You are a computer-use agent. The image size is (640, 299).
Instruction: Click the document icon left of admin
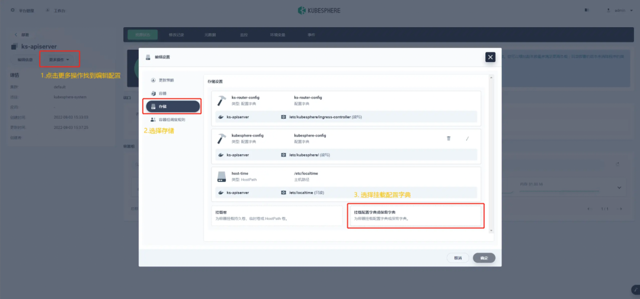(587, 10)
